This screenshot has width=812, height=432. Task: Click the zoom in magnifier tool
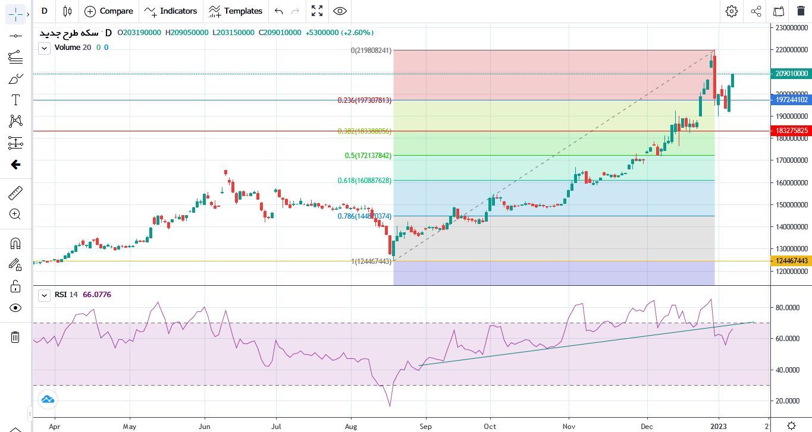pyautogui.click(x=15, y=215)
